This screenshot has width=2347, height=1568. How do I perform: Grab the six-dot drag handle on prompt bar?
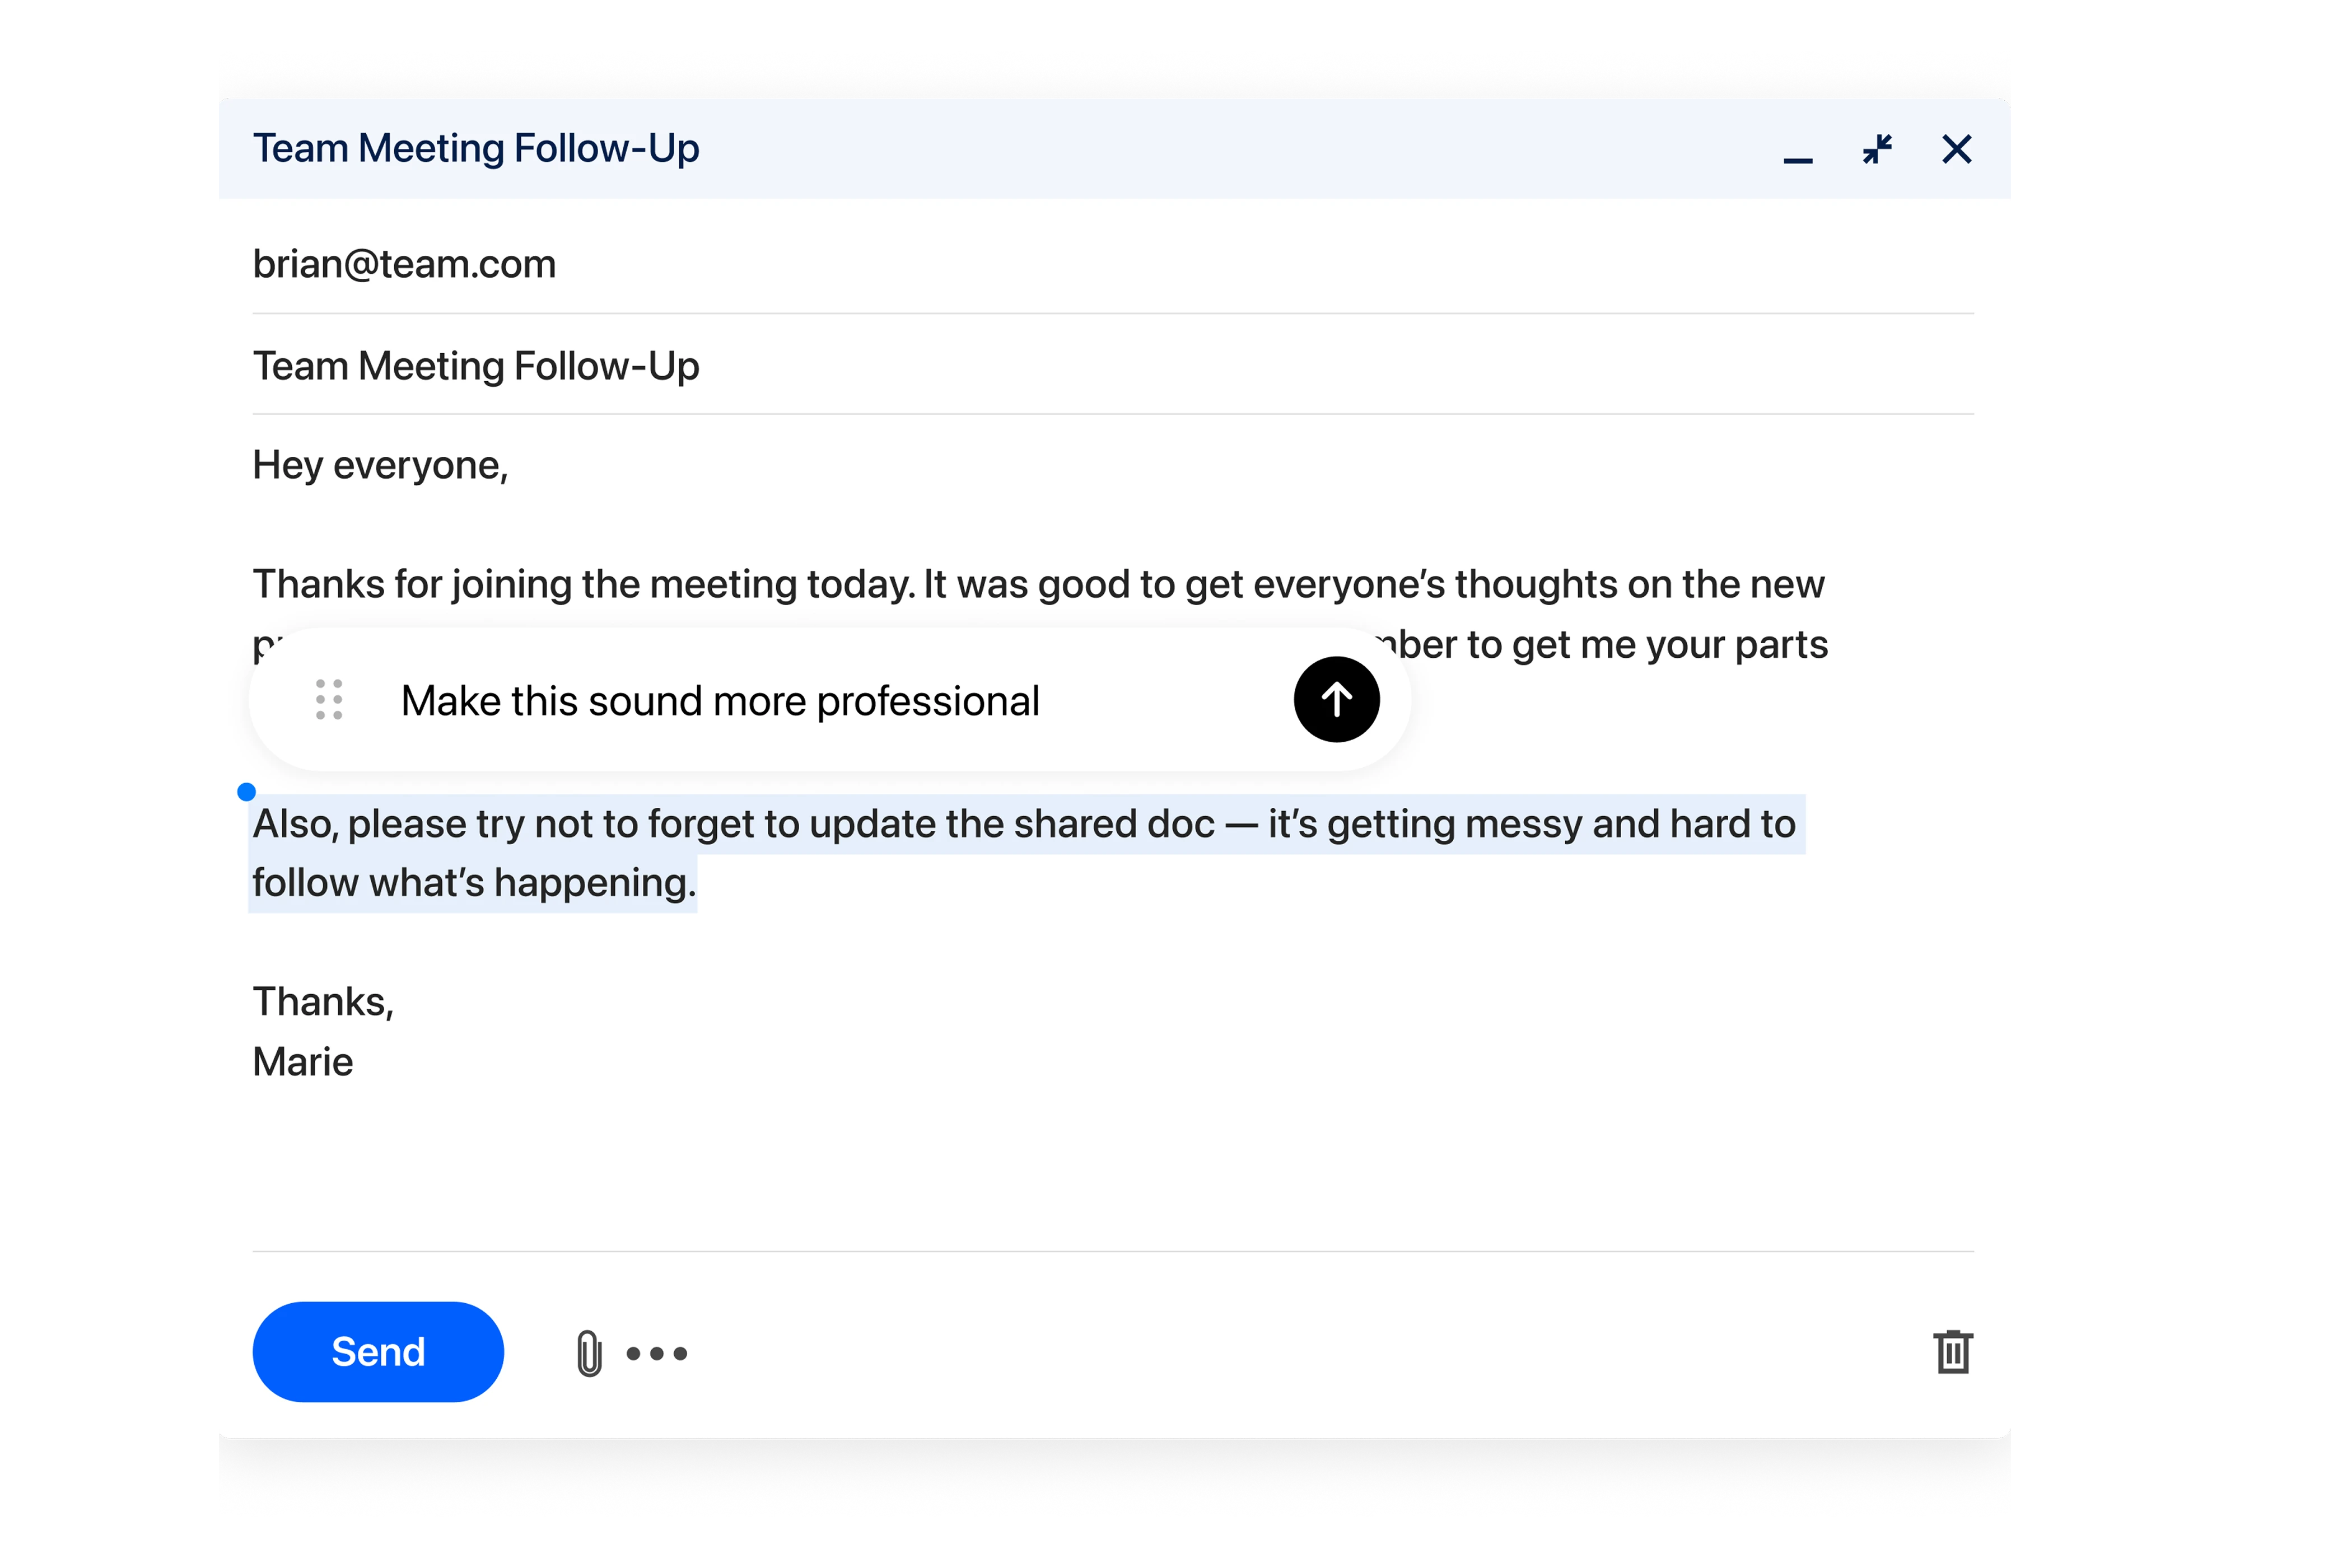coord(329,699)
